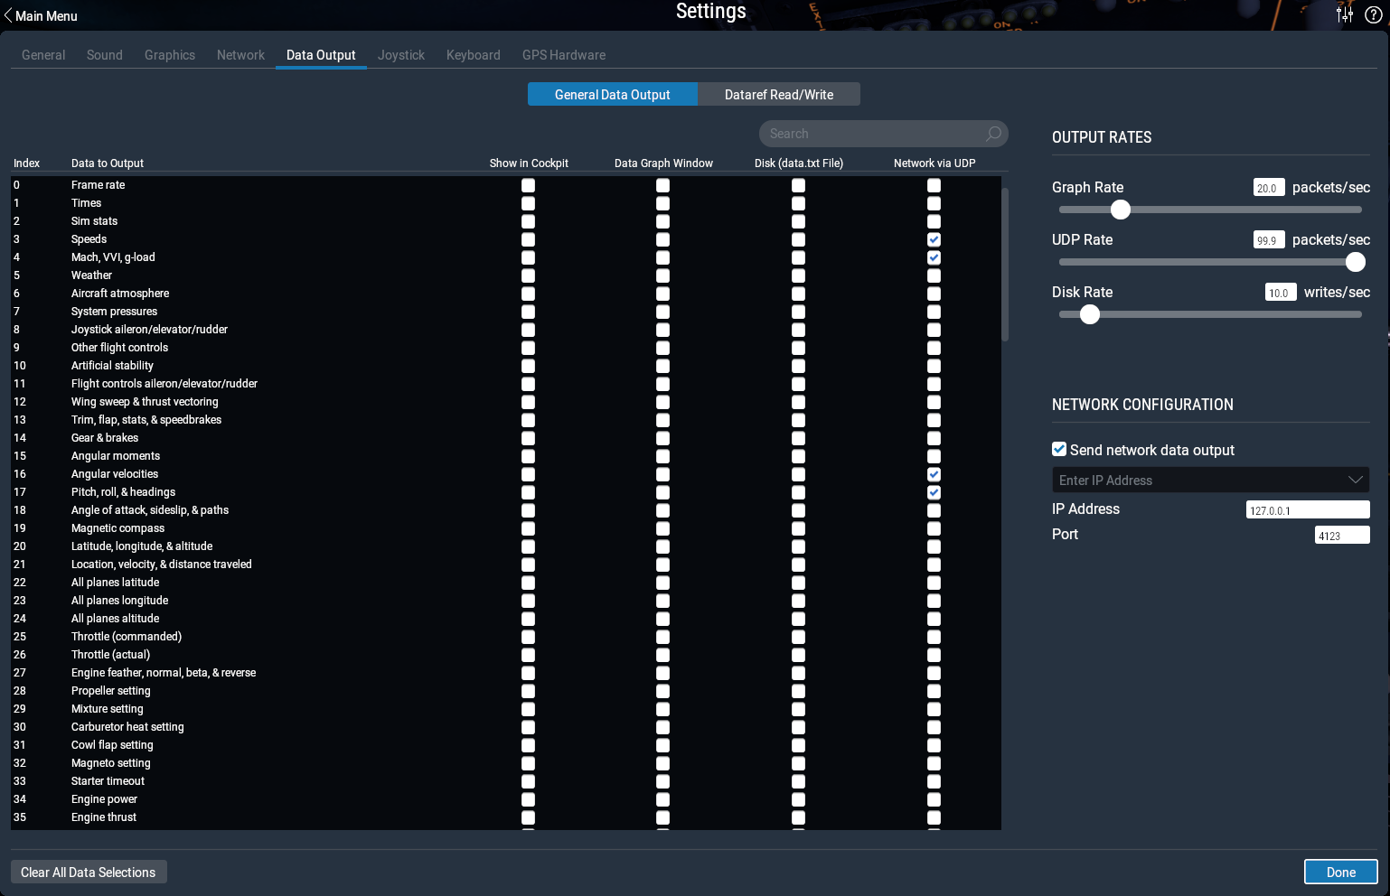
Task: Check Weather Disk data.txt File checkbox
Action: (798, 275)
